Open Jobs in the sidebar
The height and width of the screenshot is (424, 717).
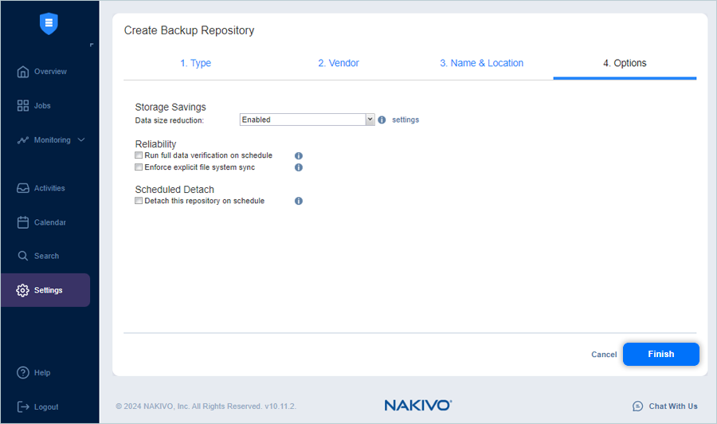point(42,106)
